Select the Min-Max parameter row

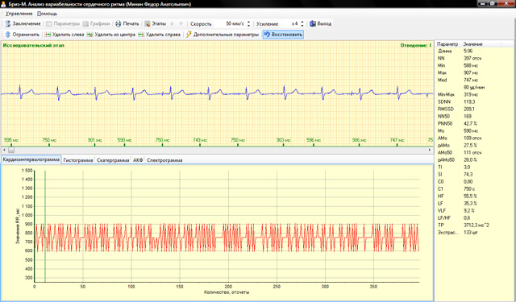(474, 95)
